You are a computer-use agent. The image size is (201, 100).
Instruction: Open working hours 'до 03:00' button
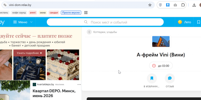[x=161, y=66]
